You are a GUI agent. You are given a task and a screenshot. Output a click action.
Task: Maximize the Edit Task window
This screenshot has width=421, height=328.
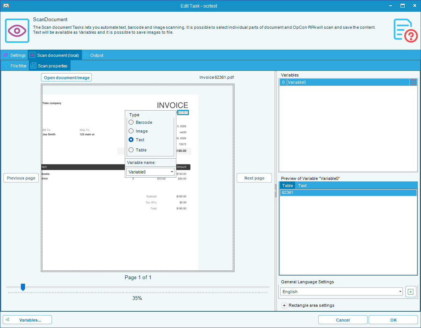[402, 6]
